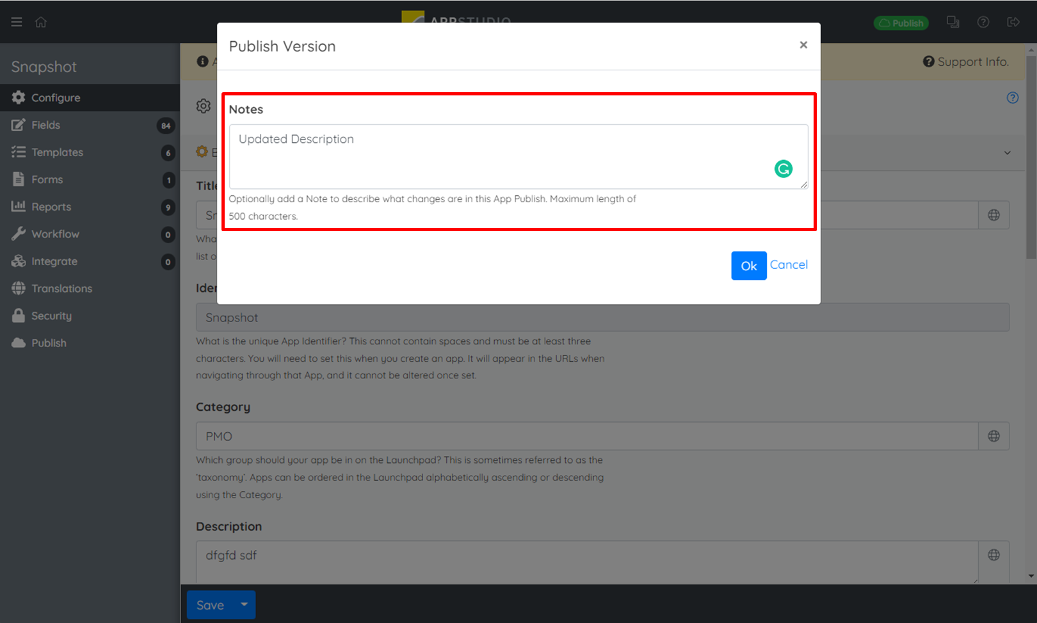1037x623 pixels.
Task: Open Workflow in the sidebar
Action: 90,234
